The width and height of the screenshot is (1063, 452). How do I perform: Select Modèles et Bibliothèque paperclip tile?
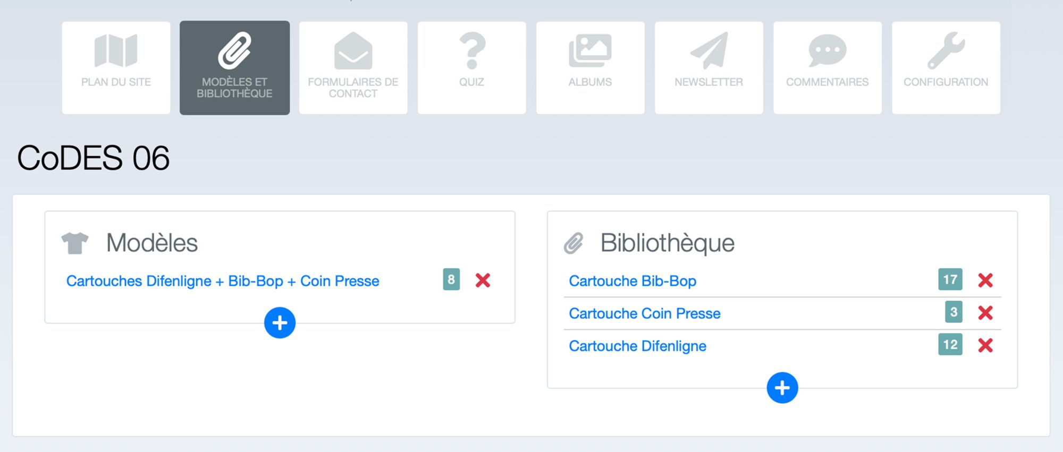[234, 67]
